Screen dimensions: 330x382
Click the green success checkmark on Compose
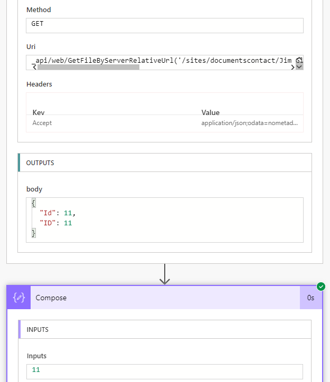coord(321,286)
